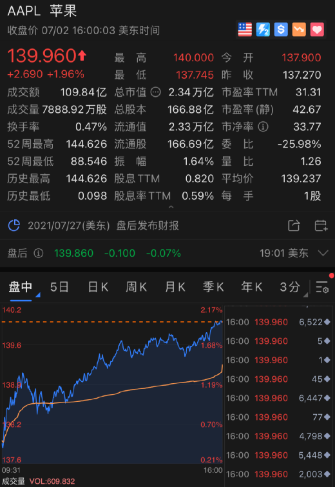Tap the orange downtrend short-selling icon
The image size is (335, 487).
pos(299,30)
